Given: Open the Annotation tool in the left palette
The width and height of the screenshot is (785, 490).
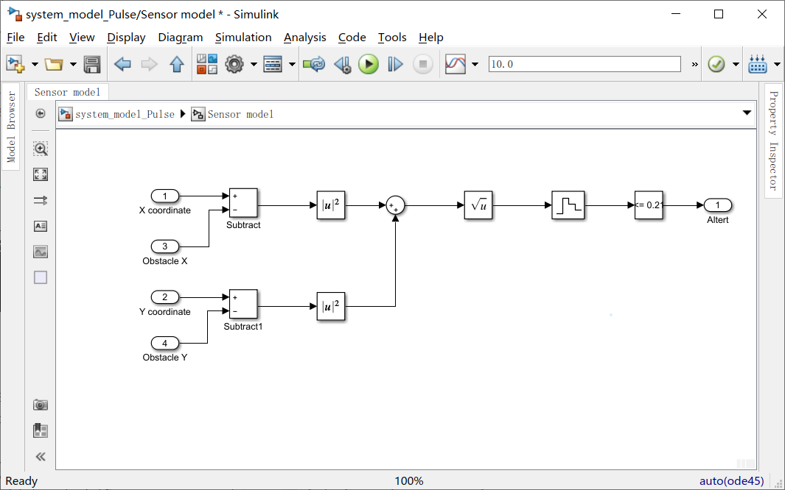Looking at the screenshot, I should point(41,226).
